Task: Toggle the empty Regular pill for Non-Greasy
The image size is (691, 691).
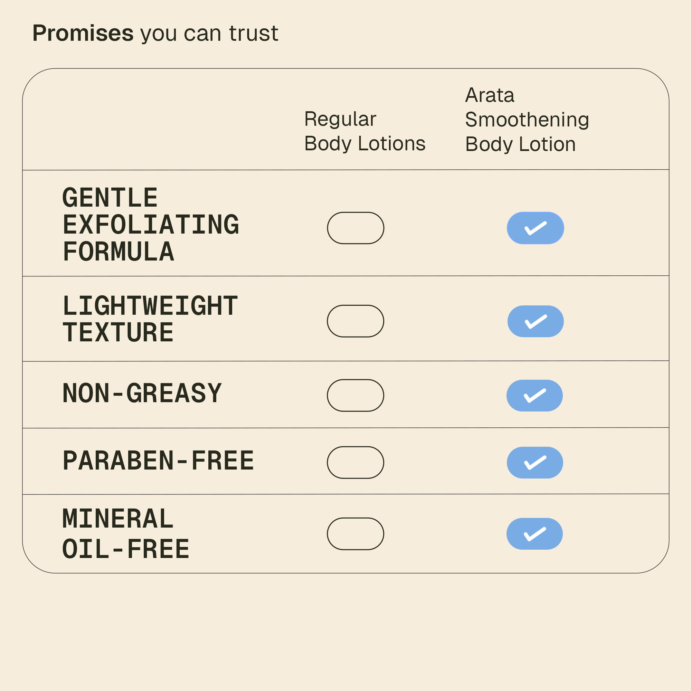Action: point(356,395)
